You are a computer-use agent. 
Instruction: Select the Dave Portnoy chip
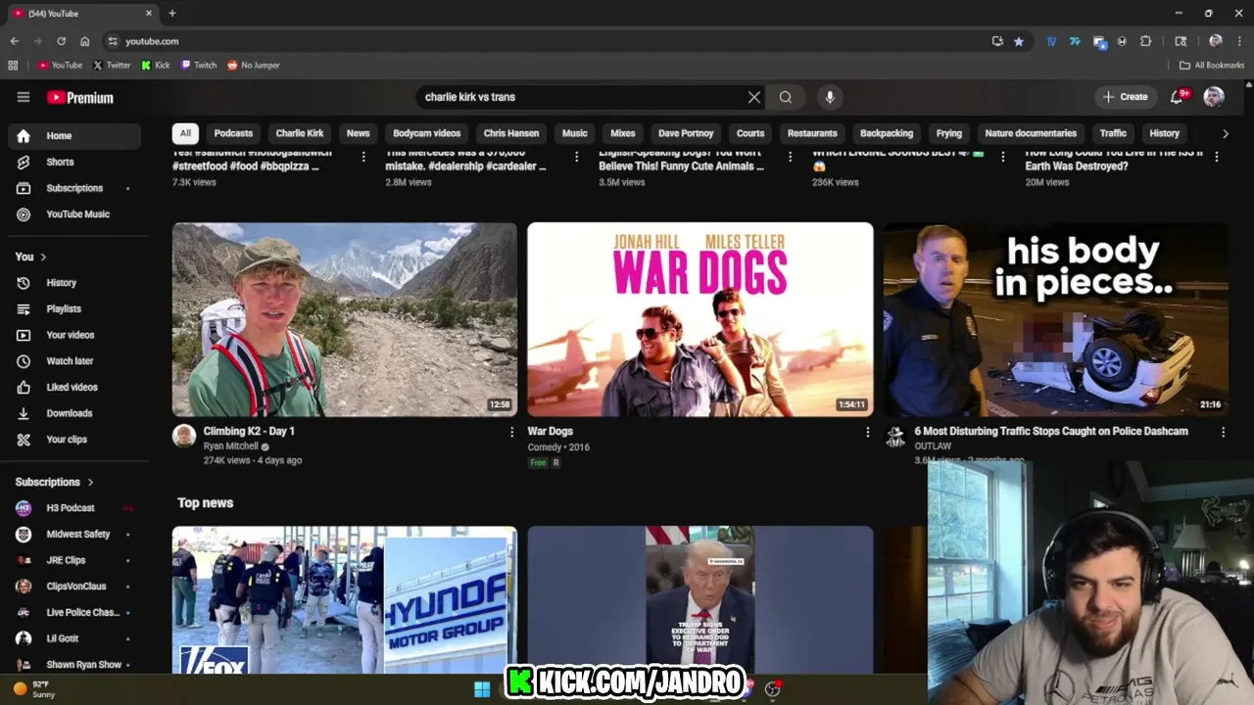(x=686, y=133)
